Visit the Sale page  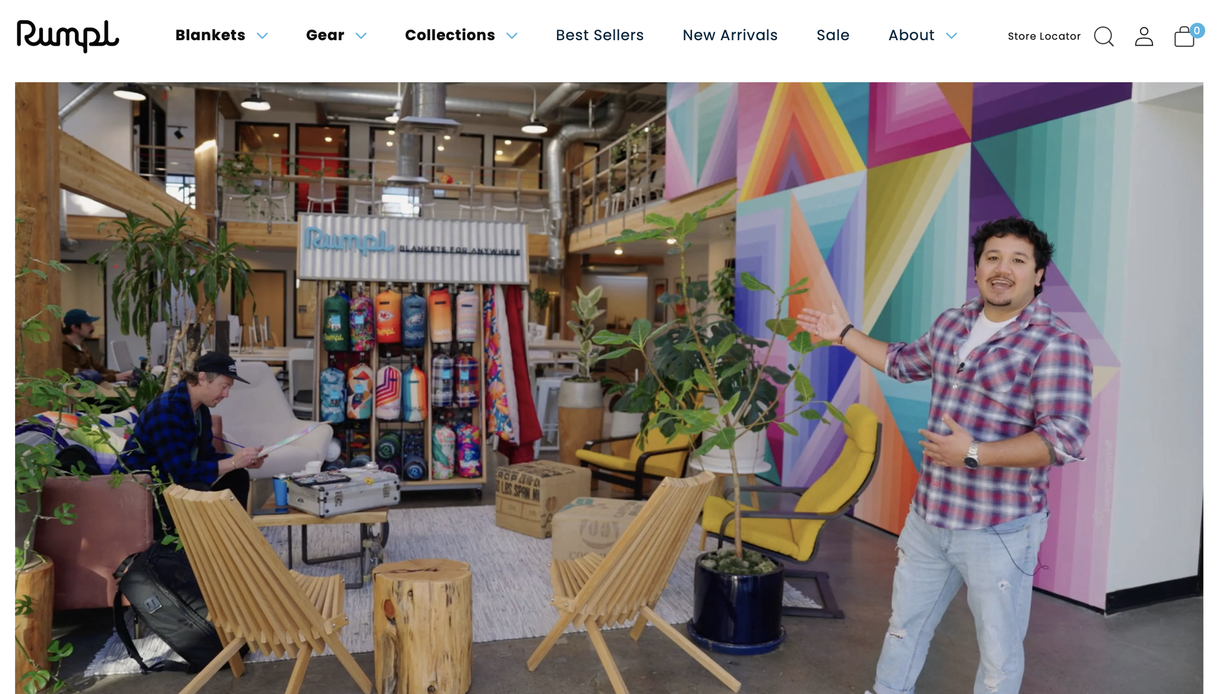point(833,35)
